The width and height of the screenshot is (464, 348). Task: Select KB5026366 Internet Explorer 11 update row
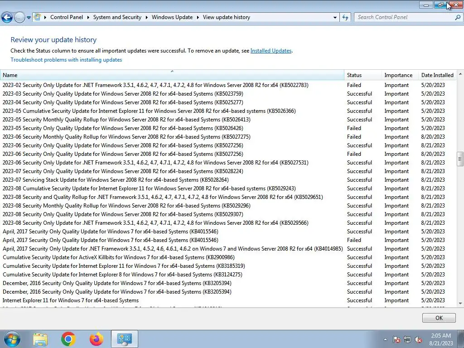click(228, 111)
